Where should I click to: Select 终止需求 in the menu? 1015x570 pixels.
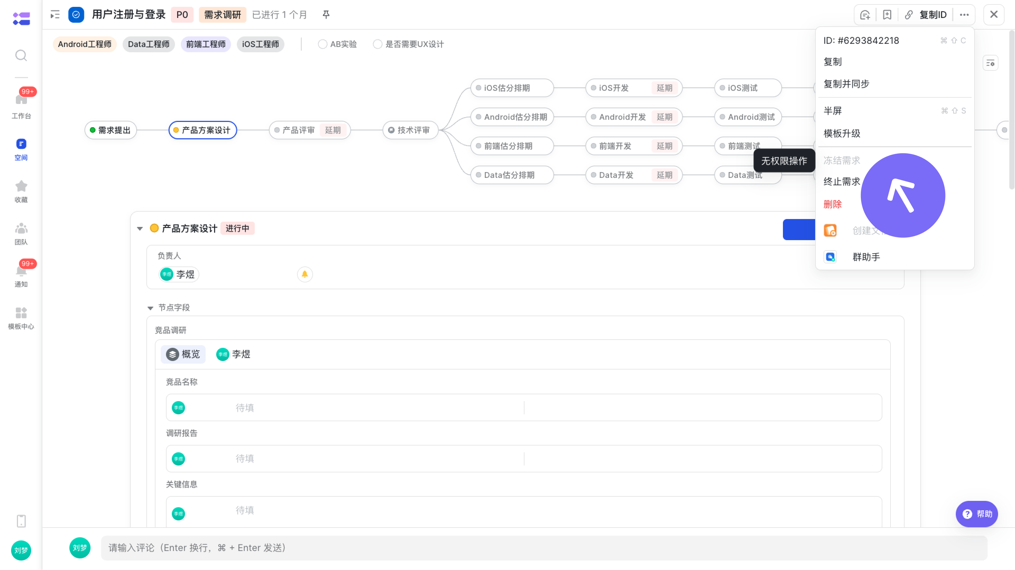[842, 181]
